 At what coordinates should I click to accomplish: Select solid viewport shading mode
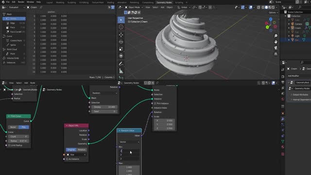click(x=266, y=7)
